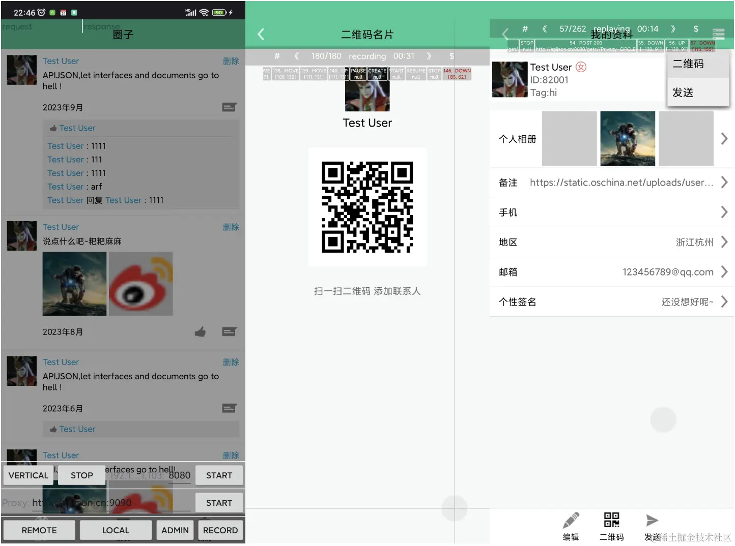The height and width of the screenshot is (546, 735).
Task: Select the RESUME null event chip
Action: point(416,74)
